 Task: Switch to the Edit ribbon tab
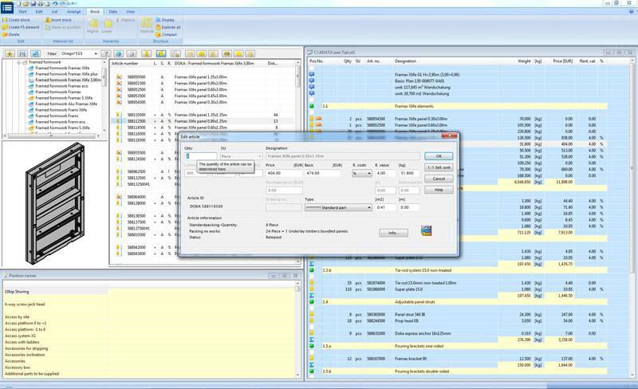pyautogui.click(x=39, y=11)
